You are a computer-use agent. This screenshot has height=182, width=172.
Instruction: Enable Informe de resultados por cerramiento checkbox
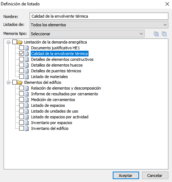[x=21, y=94]
